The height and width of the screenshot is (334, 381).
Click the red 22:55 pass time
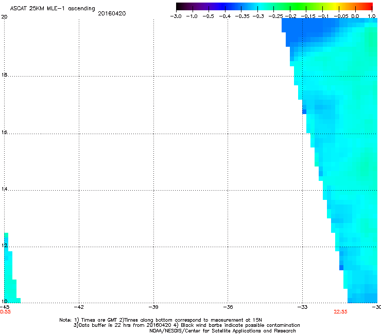click(x=340, y=312)
